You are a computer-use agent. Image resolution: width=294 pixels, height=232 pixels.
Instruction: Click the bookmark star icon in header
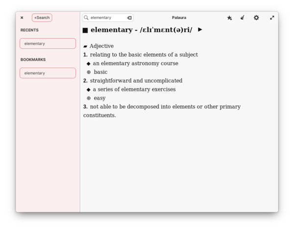(x=229, y=18)
